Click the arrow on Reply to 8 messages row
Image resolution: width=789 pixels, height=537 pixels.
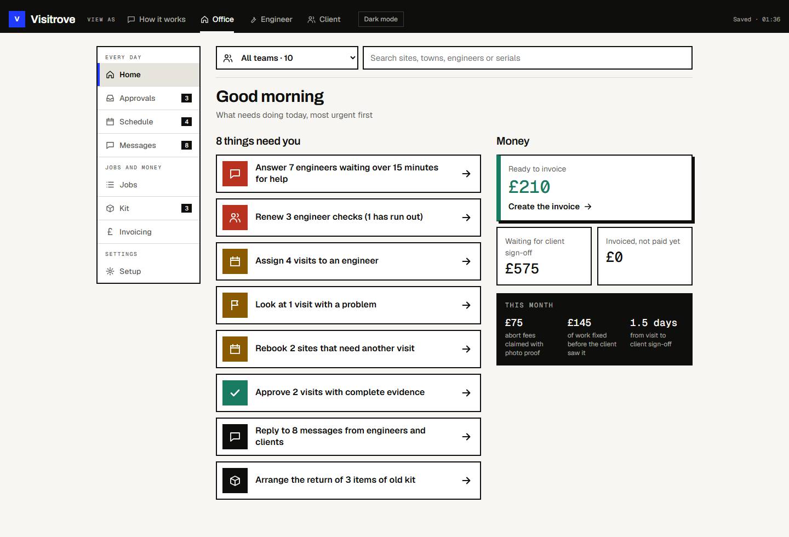coord(466,437)
